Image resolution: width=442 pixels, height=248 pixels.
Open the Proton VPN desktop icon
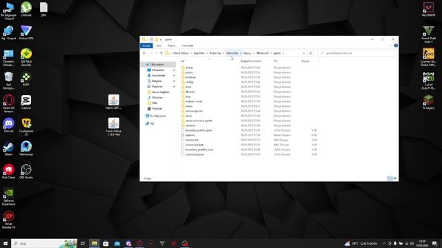(x=26, y=32)
